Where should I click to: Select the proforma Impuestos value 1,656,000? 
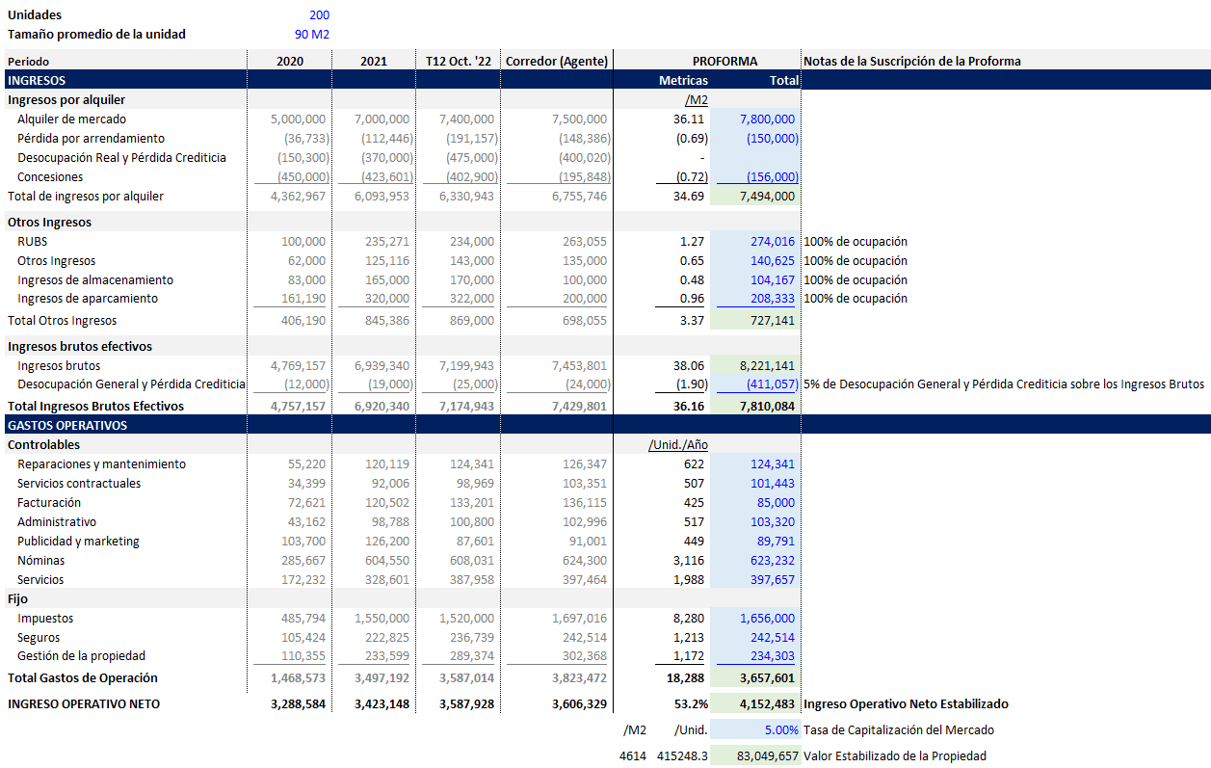[x=767, y=619]
